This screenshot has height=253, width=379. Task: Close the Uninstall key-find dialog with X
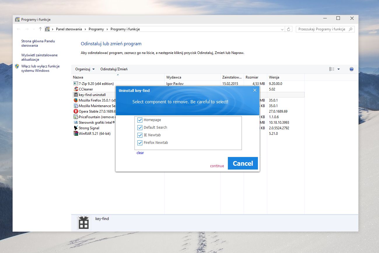coord(255,90)
